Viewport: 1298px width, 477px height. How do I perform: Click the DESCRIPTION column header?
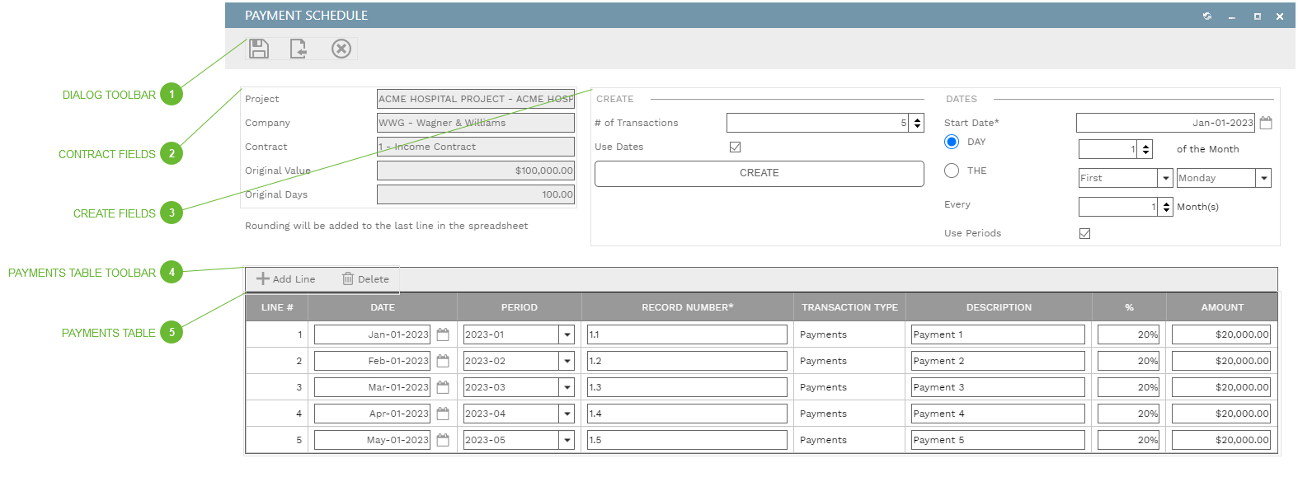coord(999,307)
